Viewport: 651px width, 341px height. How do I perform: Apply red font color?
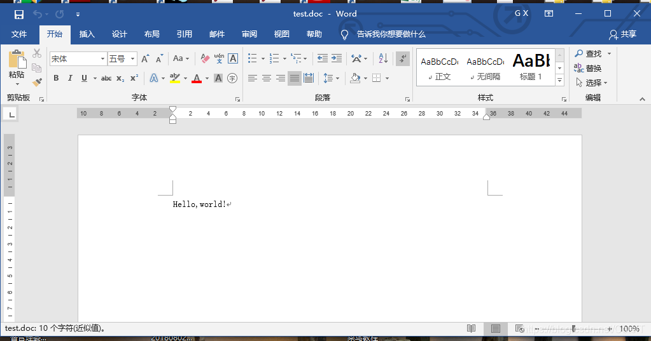[197, 78]
